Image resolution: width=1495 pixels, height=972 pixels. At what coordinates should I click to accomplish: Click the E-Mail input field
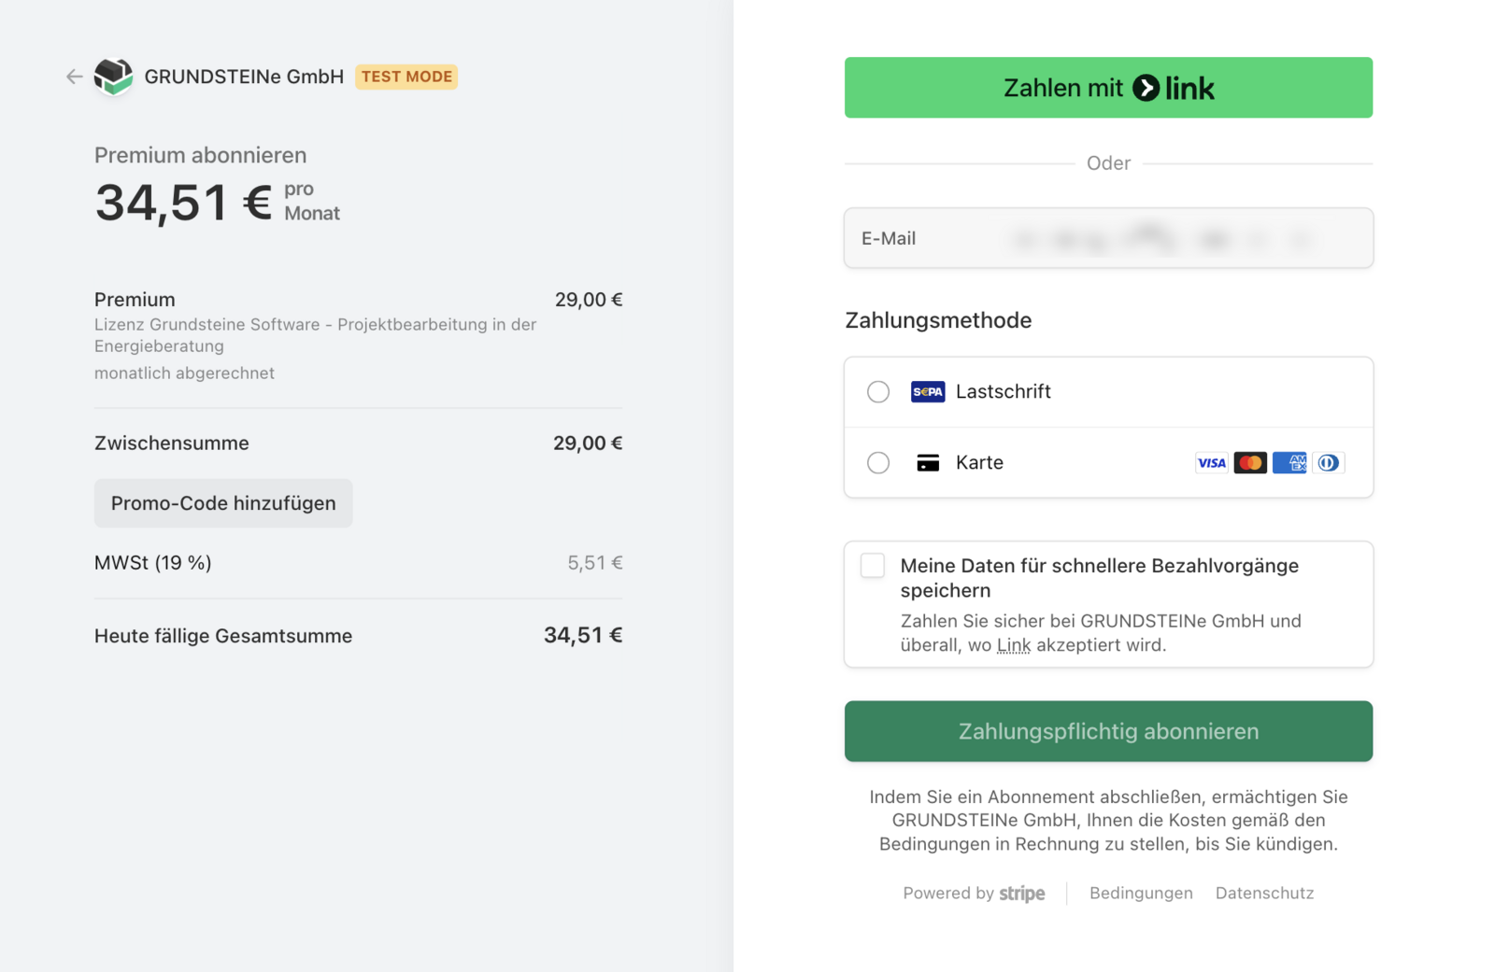(1108, 239)
